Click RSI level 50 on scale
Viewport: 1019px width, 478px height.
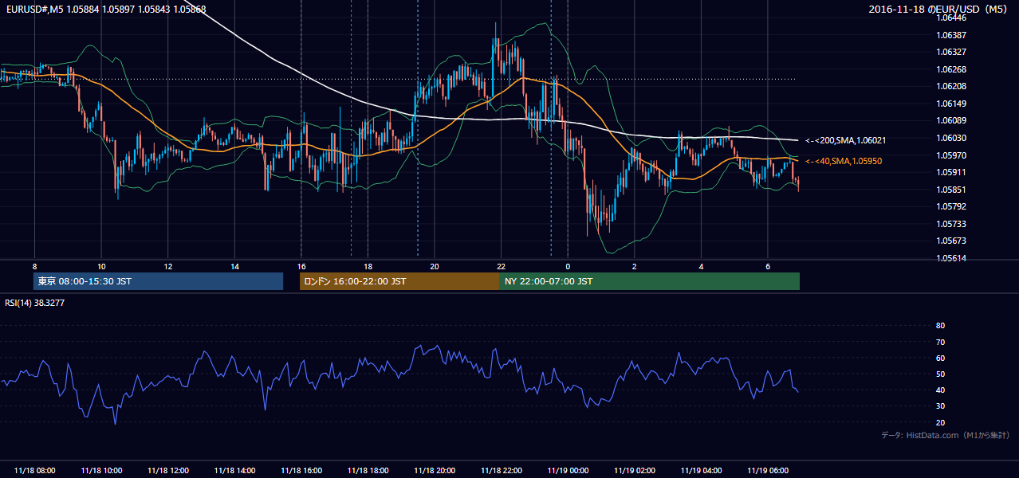point(940,374)
